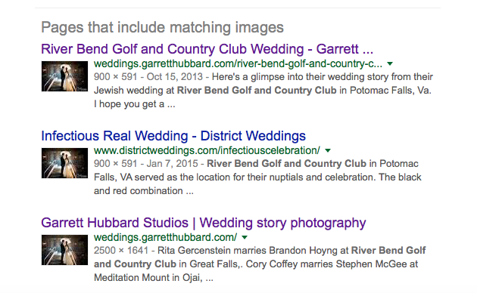This screenshot has width=477, height=293.
Task: Click snippet text "I hope you get a ..."
Action: 135,104
